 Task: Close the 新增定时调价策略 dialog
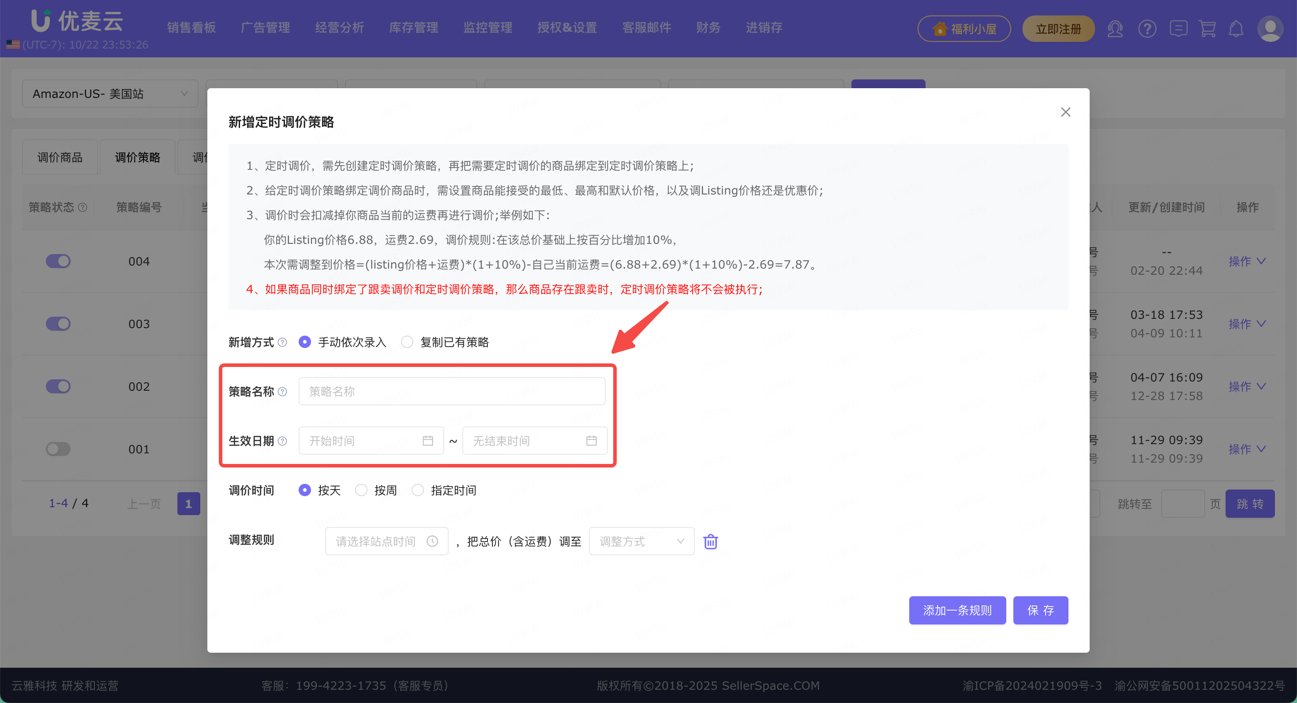(1065, 112)
